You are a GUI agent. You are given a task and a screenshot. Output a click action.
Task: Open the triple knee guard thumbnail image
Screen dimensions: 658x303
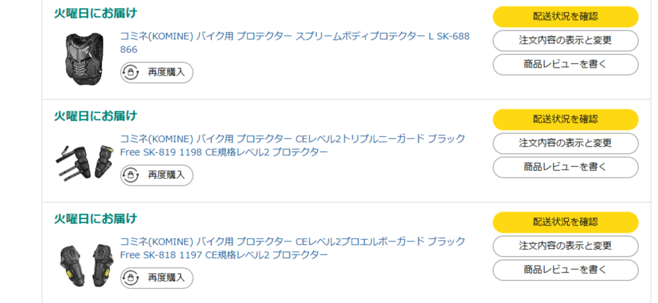80,161
